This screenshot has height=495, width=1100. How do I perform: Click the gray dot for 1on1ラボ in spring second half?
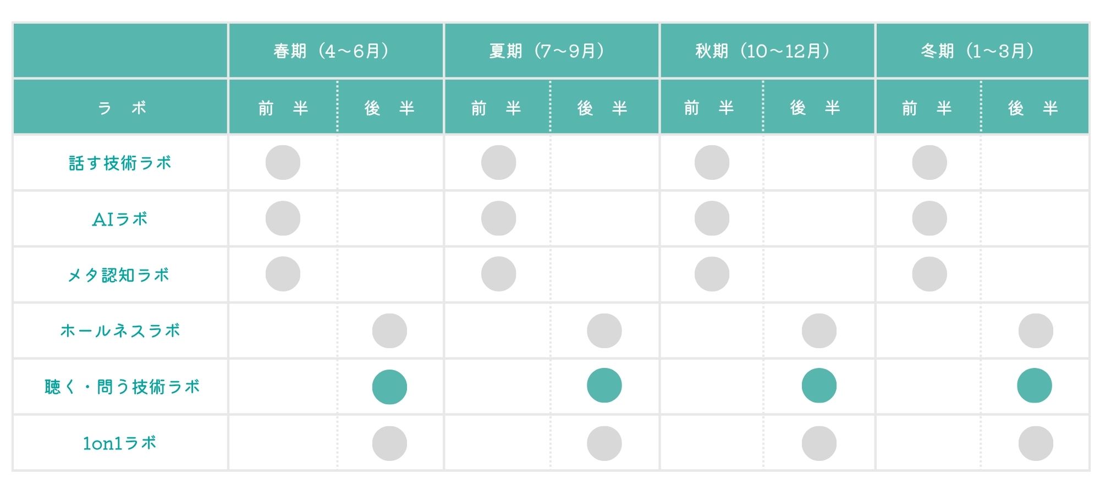pos(389,443)
